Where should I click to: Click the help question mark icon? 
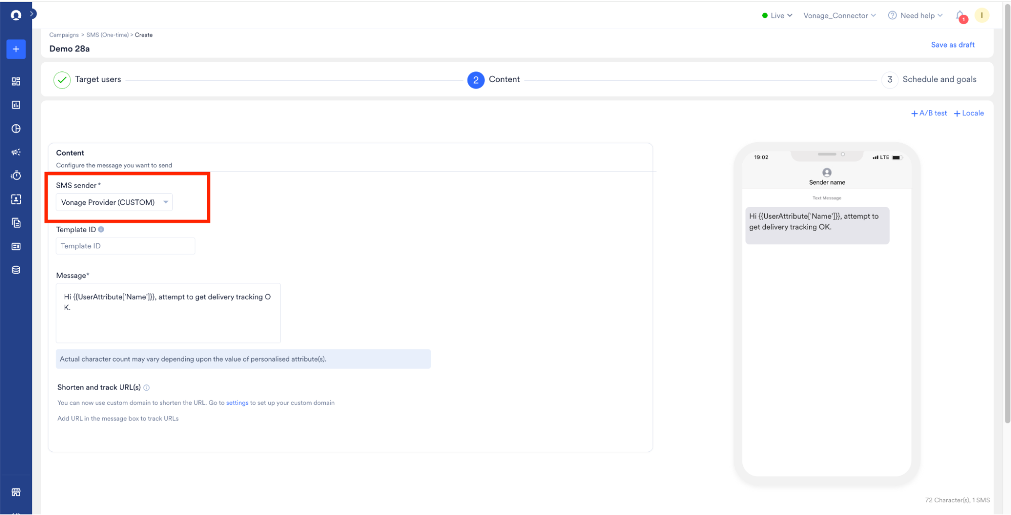[893, 16]
